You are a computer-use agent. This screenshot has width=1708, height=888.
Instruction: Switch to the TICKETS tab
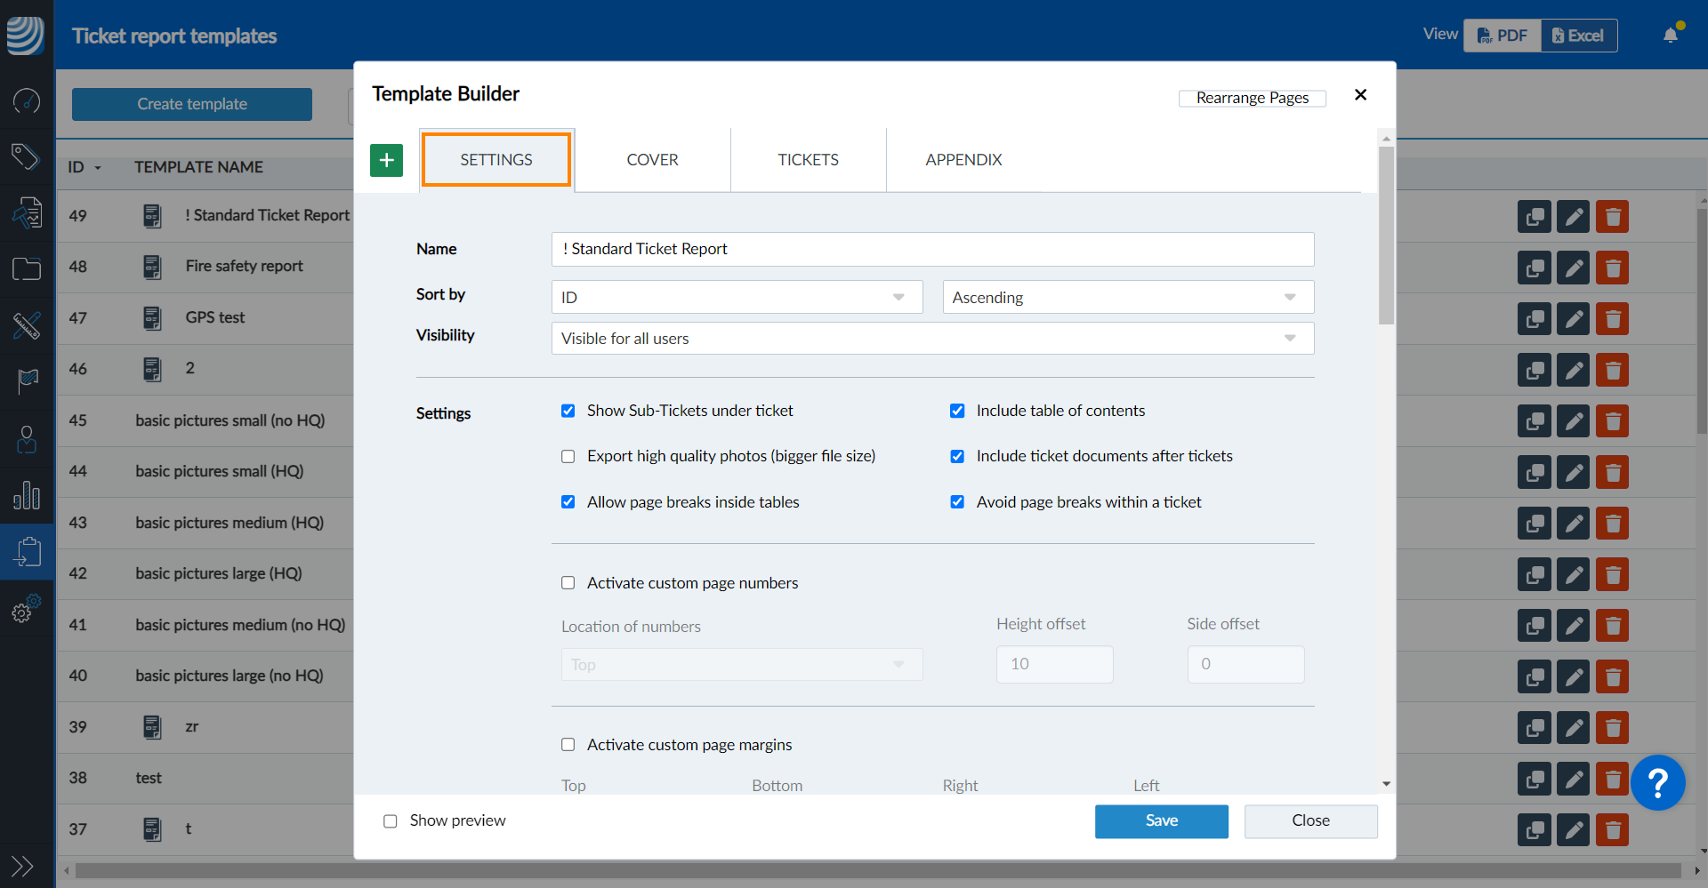tap(808, 160)
